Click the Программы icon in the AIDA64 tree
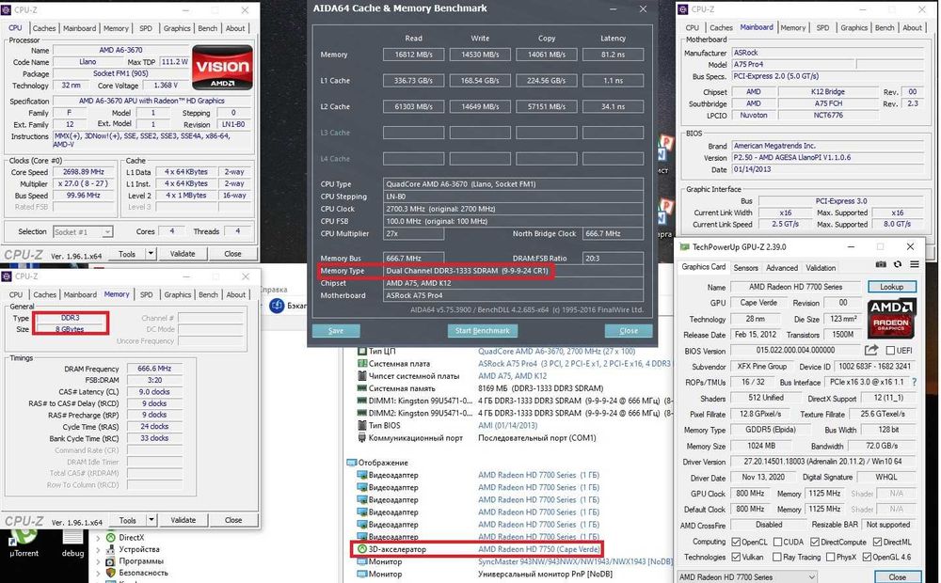 coord(110,561)
